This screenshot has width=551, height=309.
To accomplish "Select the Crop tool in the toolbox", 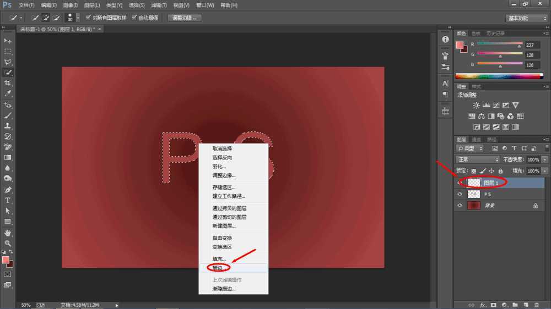I will coord(8,83).
